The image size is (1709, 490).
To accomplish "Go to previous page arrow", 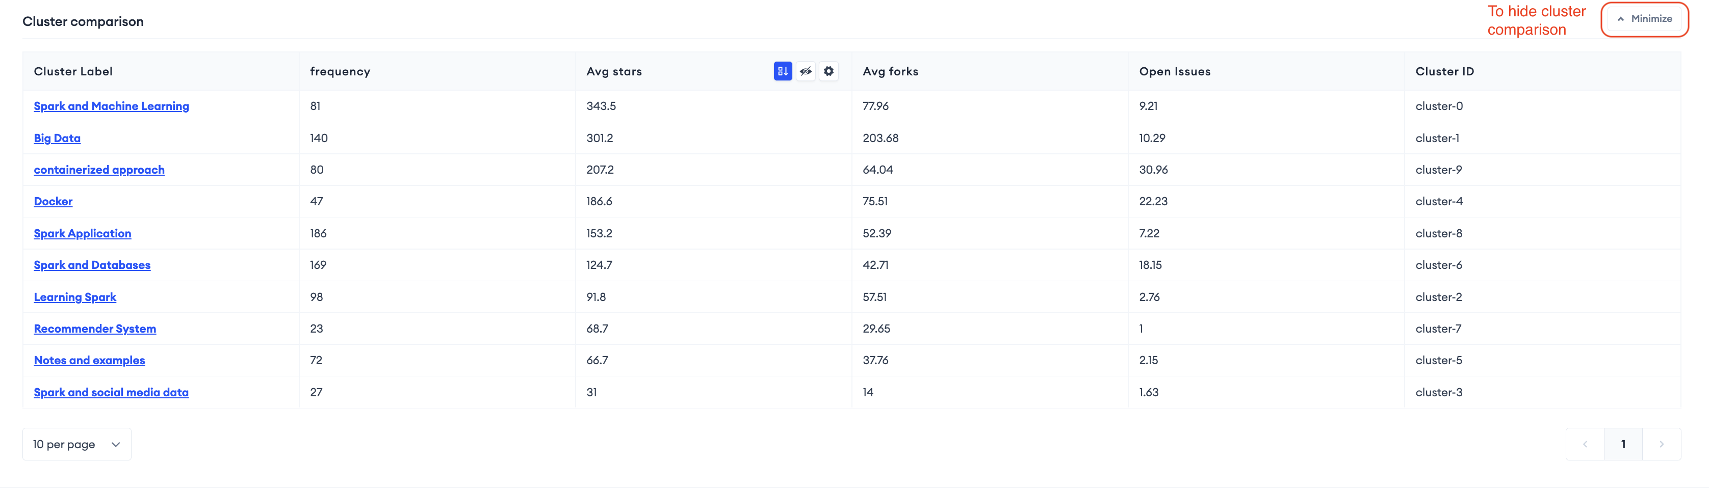I will click(x=1585, y=444).
